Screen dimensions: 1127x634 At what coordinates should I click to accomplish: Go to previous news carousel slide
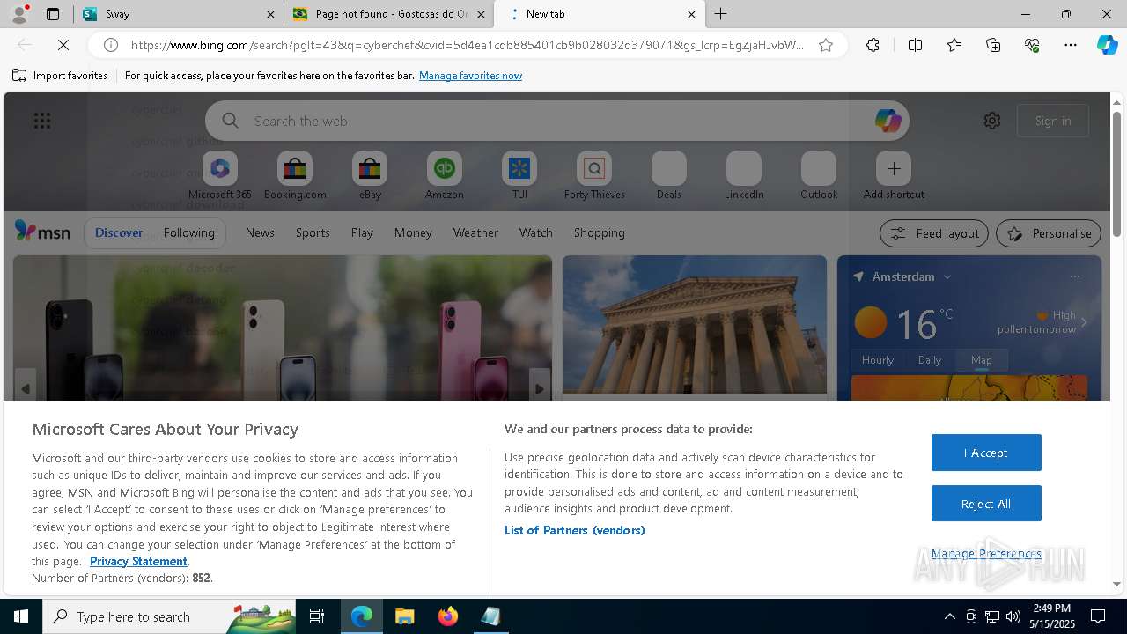click(x=26, y=388)
